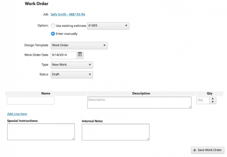Click the Design Template label
This screenshot has width=227, height=157.
tap(36, 45)
